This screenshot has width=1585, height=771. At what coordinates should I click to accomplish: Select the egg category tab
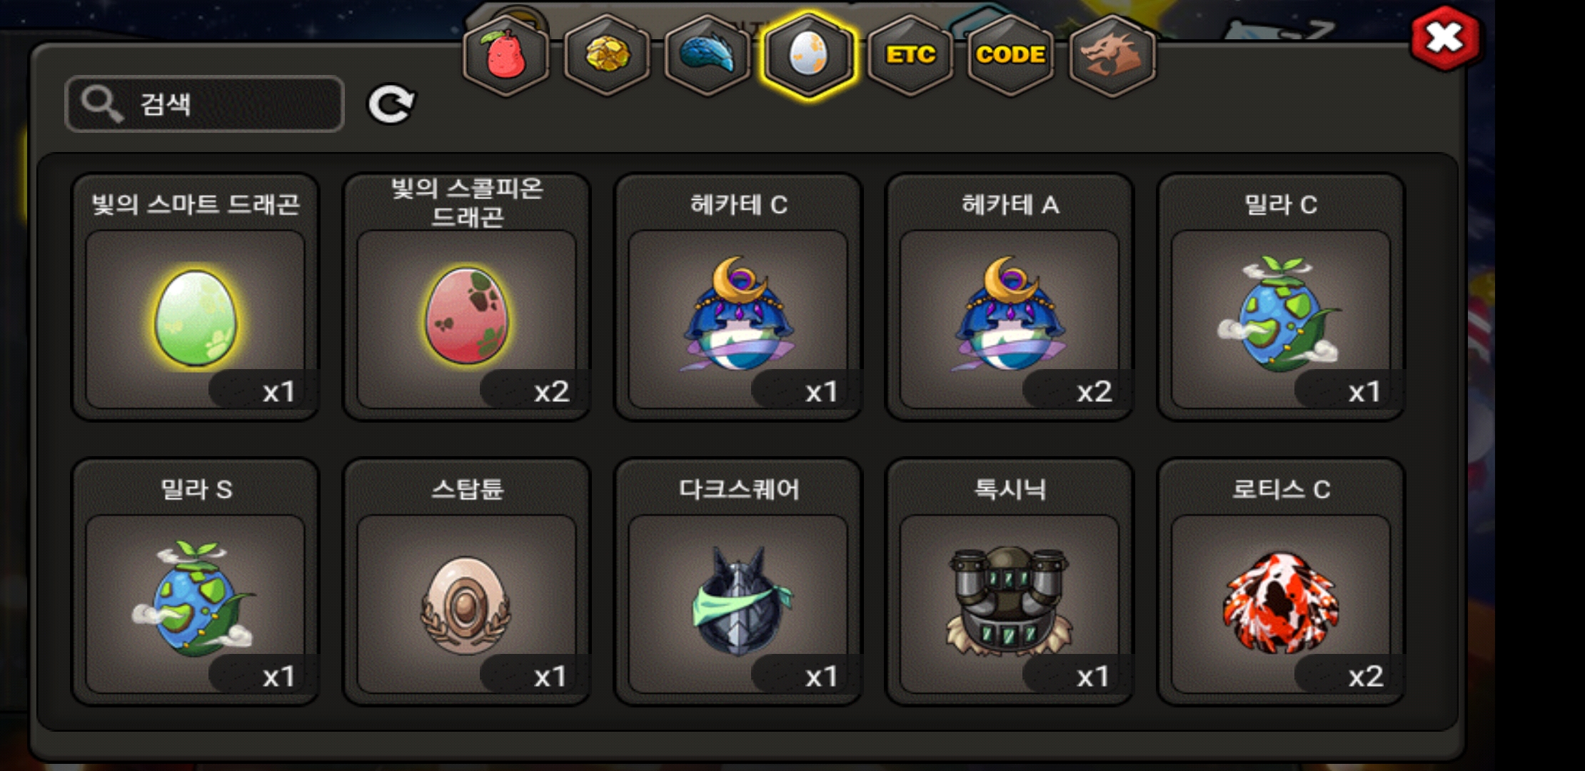(x=808, y=55)
